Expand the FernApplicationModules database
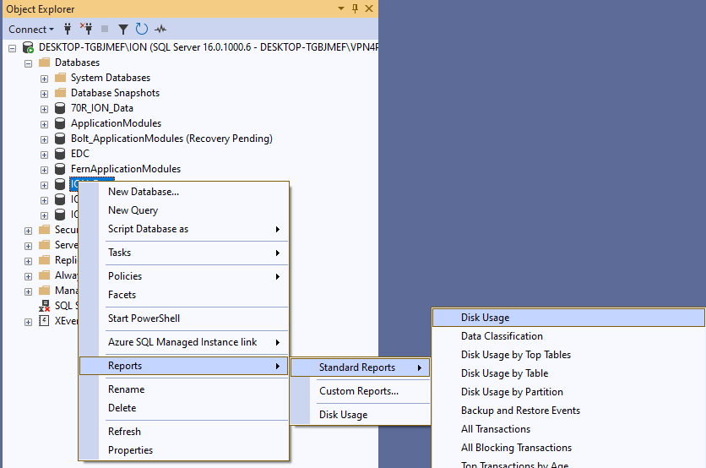Image resolution: width=706 pixels, height=468 pixels. tap(44, 170)
